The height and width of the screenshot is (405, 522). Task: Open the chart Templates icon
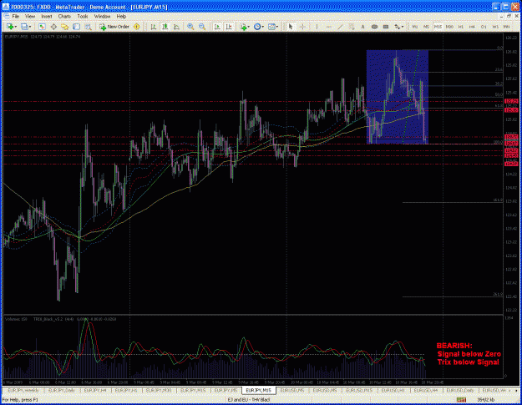pos(271,27)
